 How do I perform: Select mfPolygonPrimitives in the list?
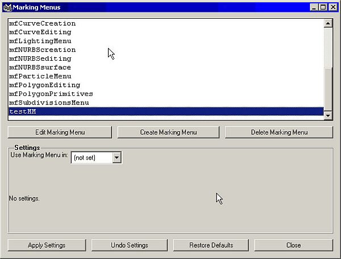(51, 94)
